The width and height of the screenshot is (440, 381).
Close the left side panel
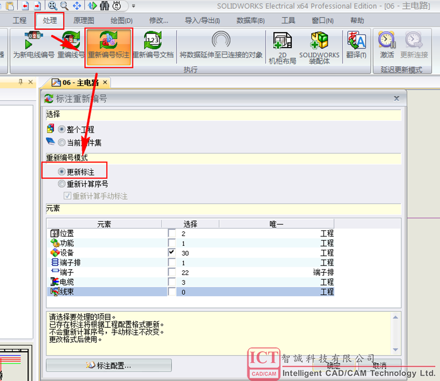(31, 82)
